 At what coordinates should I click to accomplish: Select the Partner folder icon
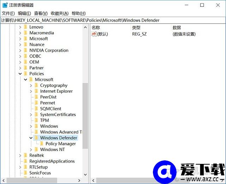[25, 68]
